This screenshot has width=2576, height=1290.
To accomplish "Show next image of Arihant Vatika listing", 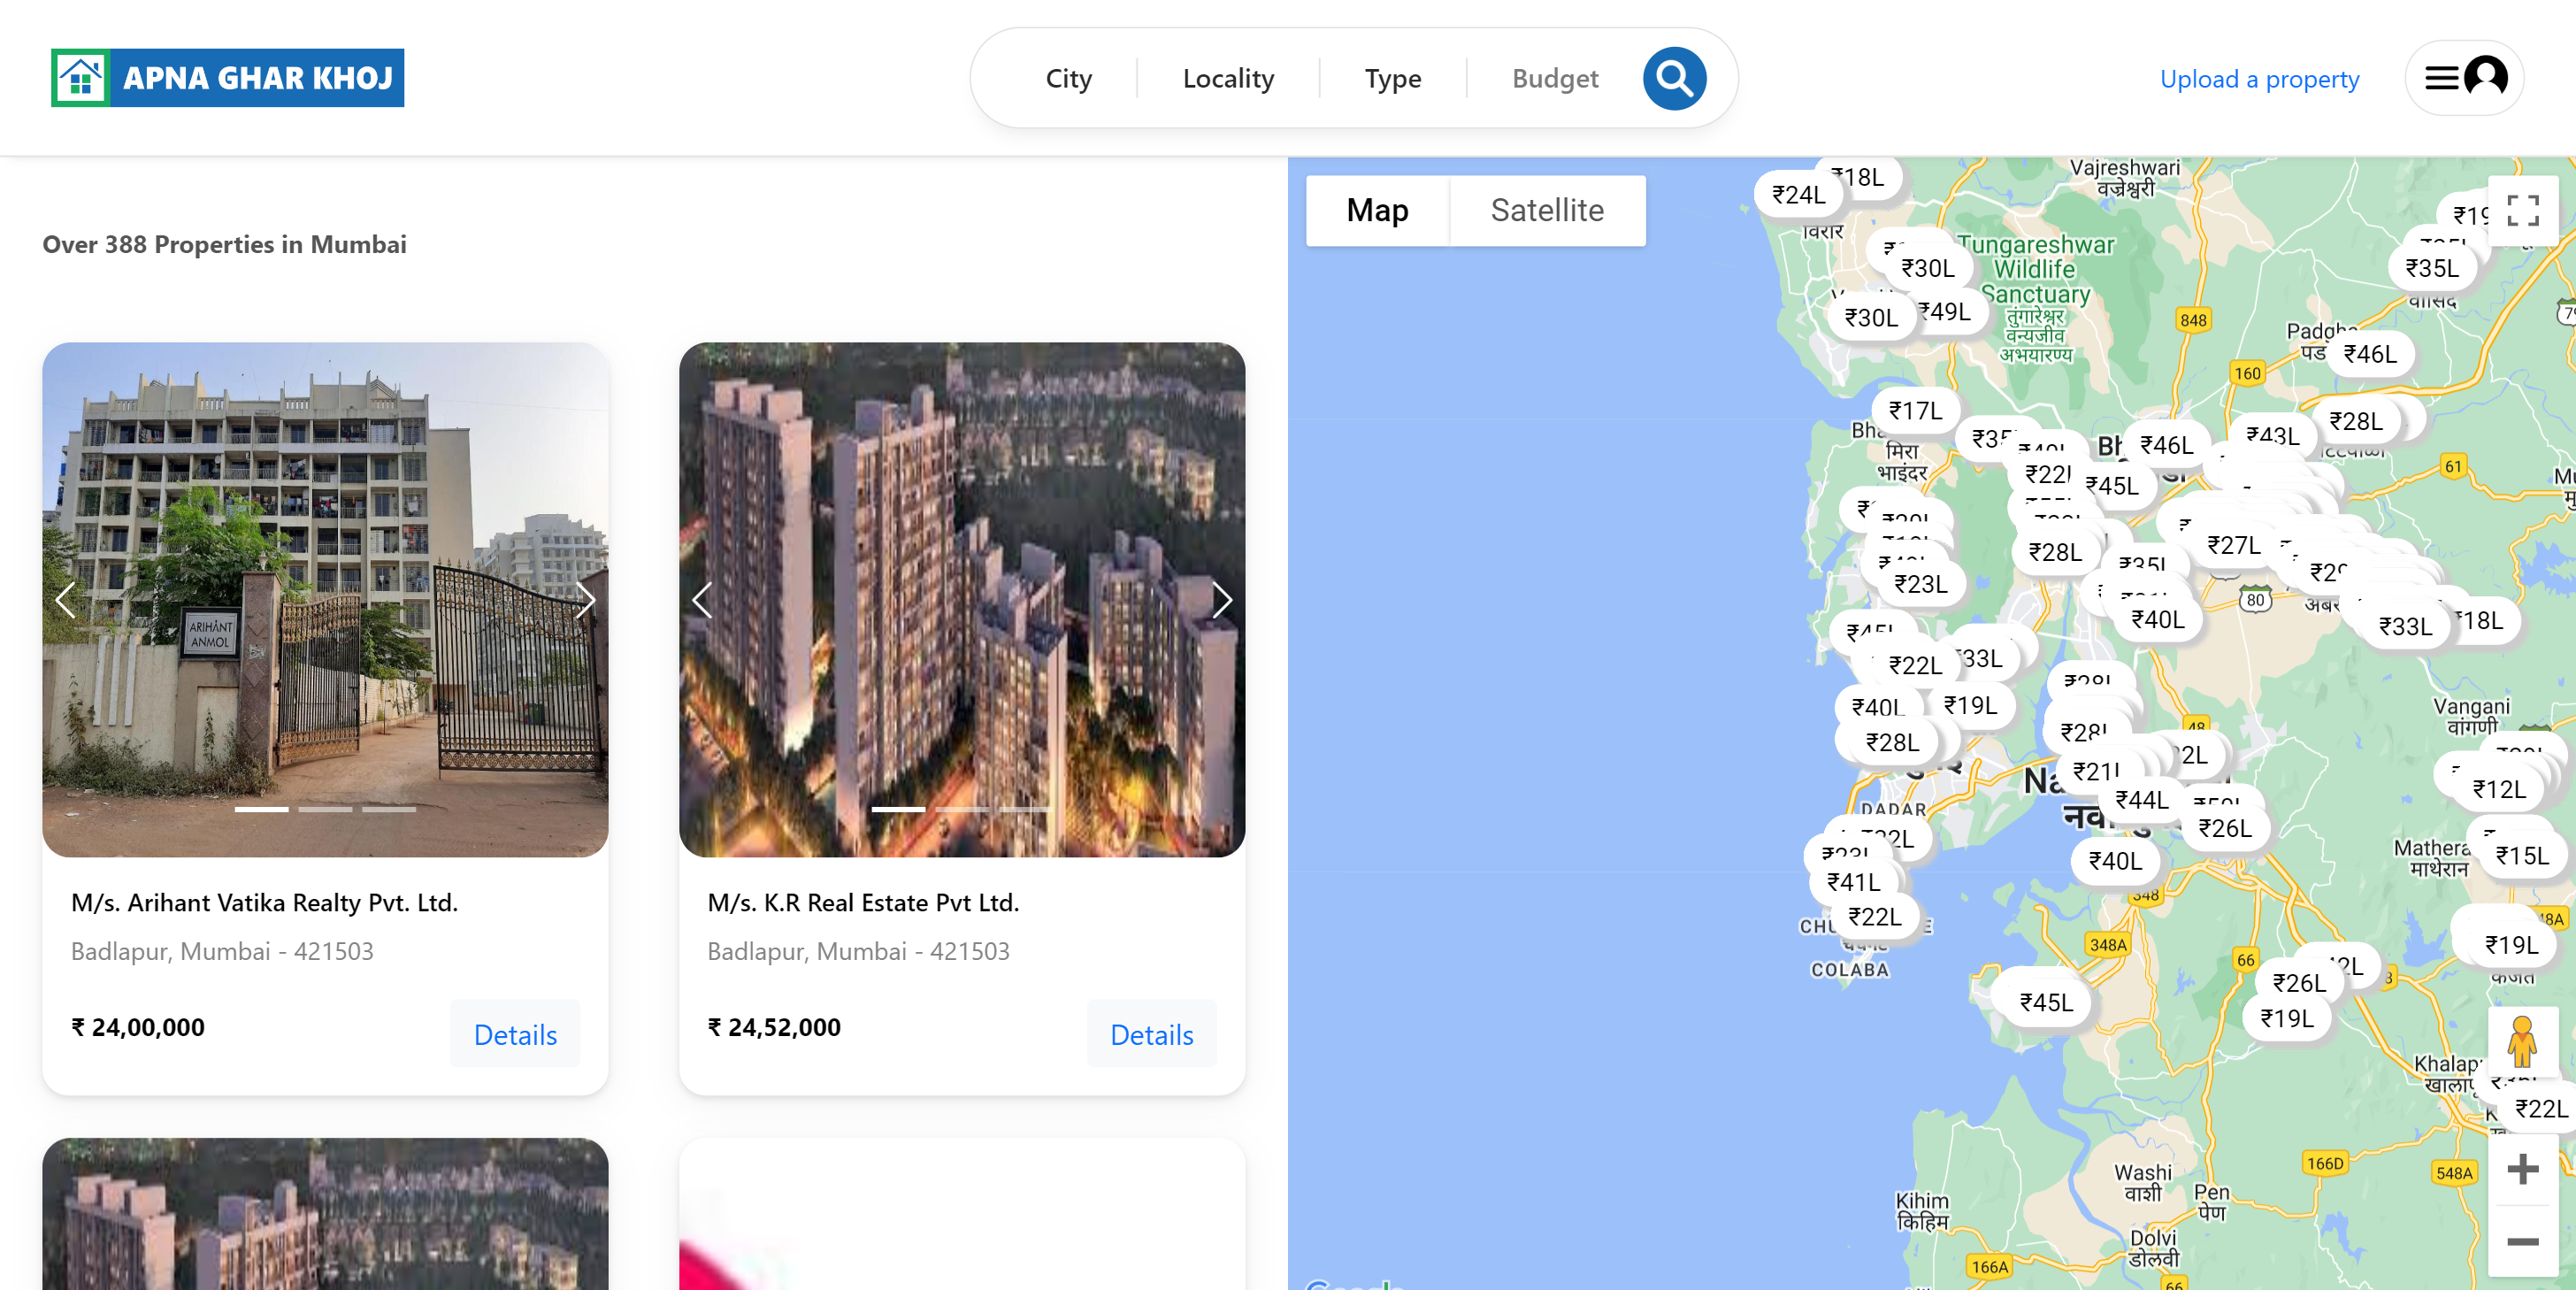I will pos(585,600).
